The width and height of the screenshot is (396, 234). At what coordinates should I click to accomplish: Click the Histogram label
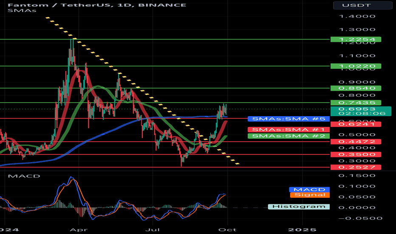[299, 206]
